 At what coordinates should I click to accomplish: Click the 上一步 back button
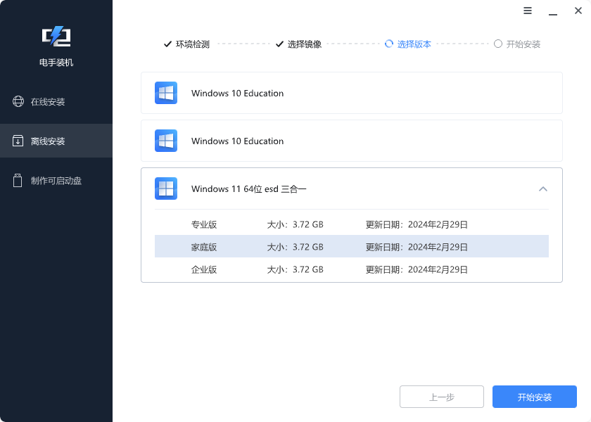[x=441, y=397]
